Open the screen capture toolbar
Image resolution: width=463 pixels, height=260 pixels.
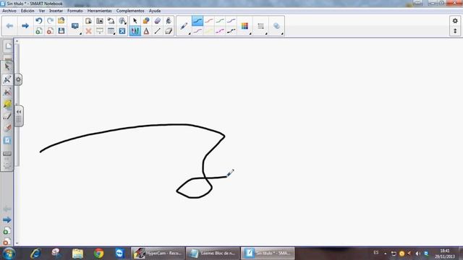(100, 21)
